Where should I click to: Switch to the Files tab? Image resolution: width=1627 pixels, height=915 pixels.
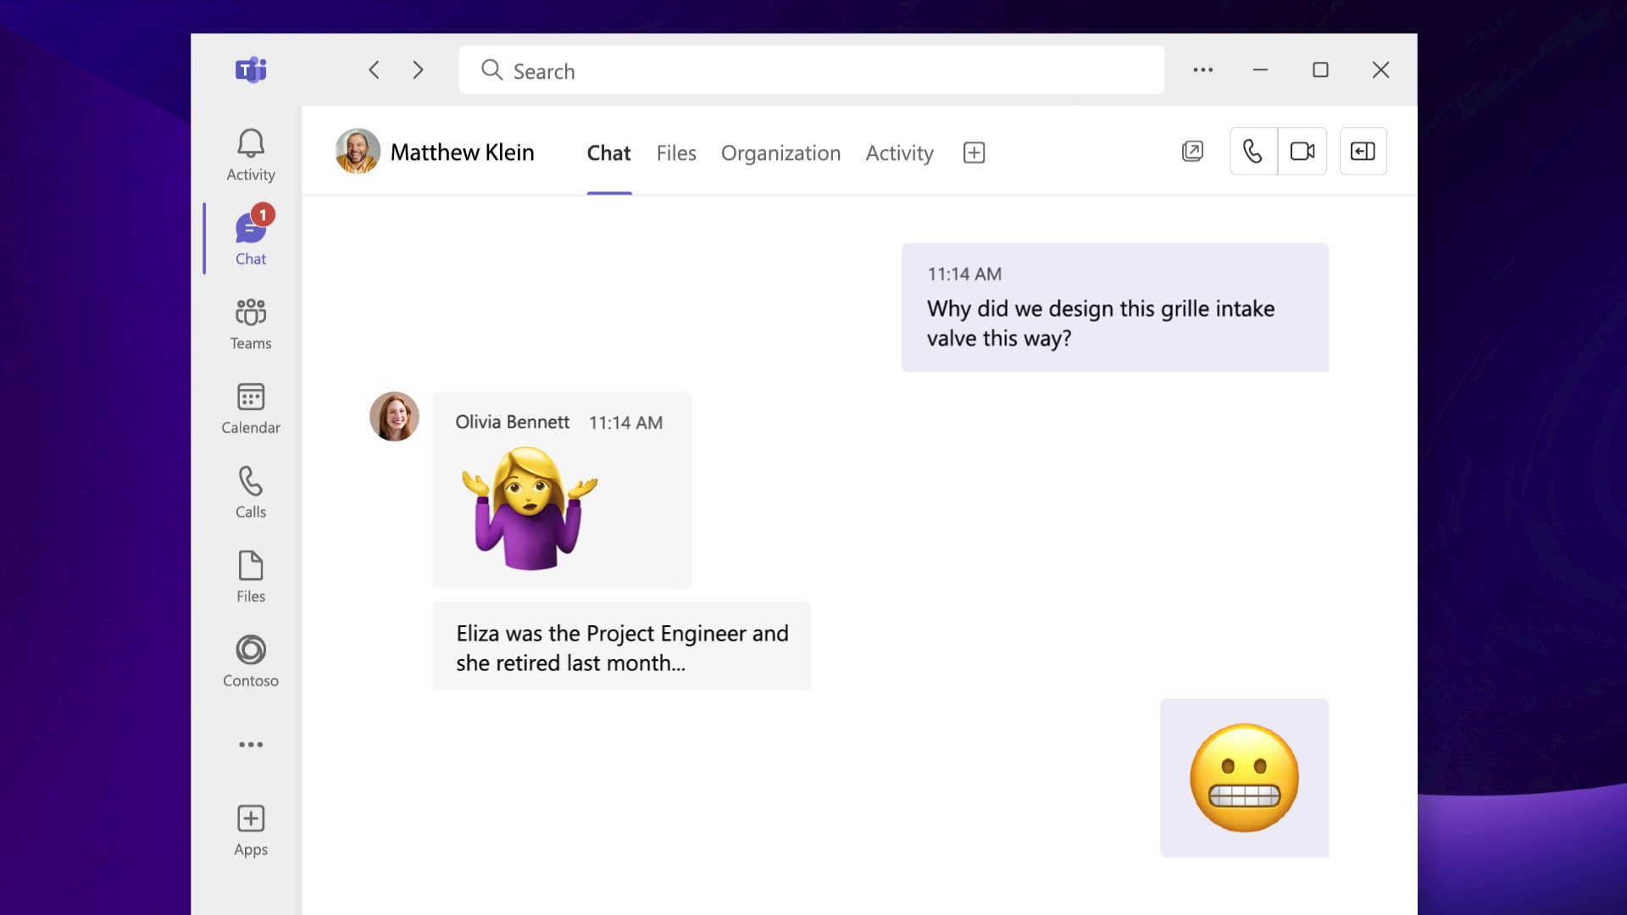click(x=676, y=153)
